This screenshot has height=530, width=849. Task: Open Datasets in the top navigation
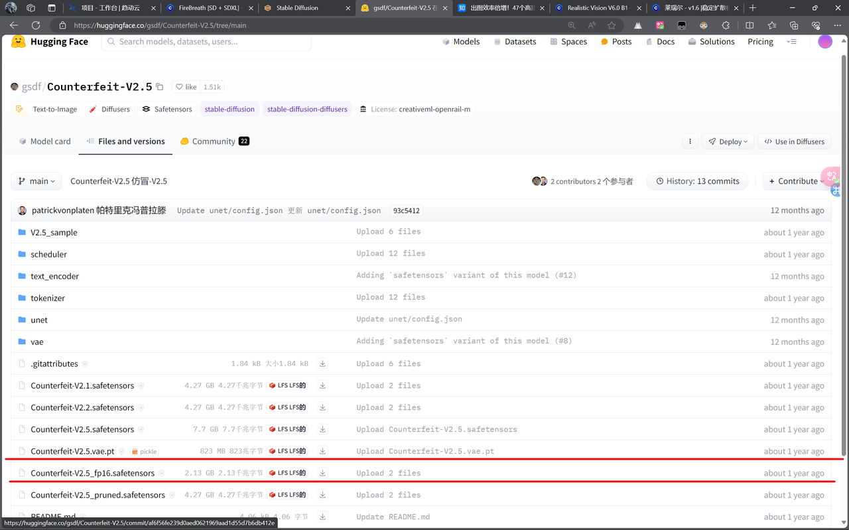[x=515, y=41]
